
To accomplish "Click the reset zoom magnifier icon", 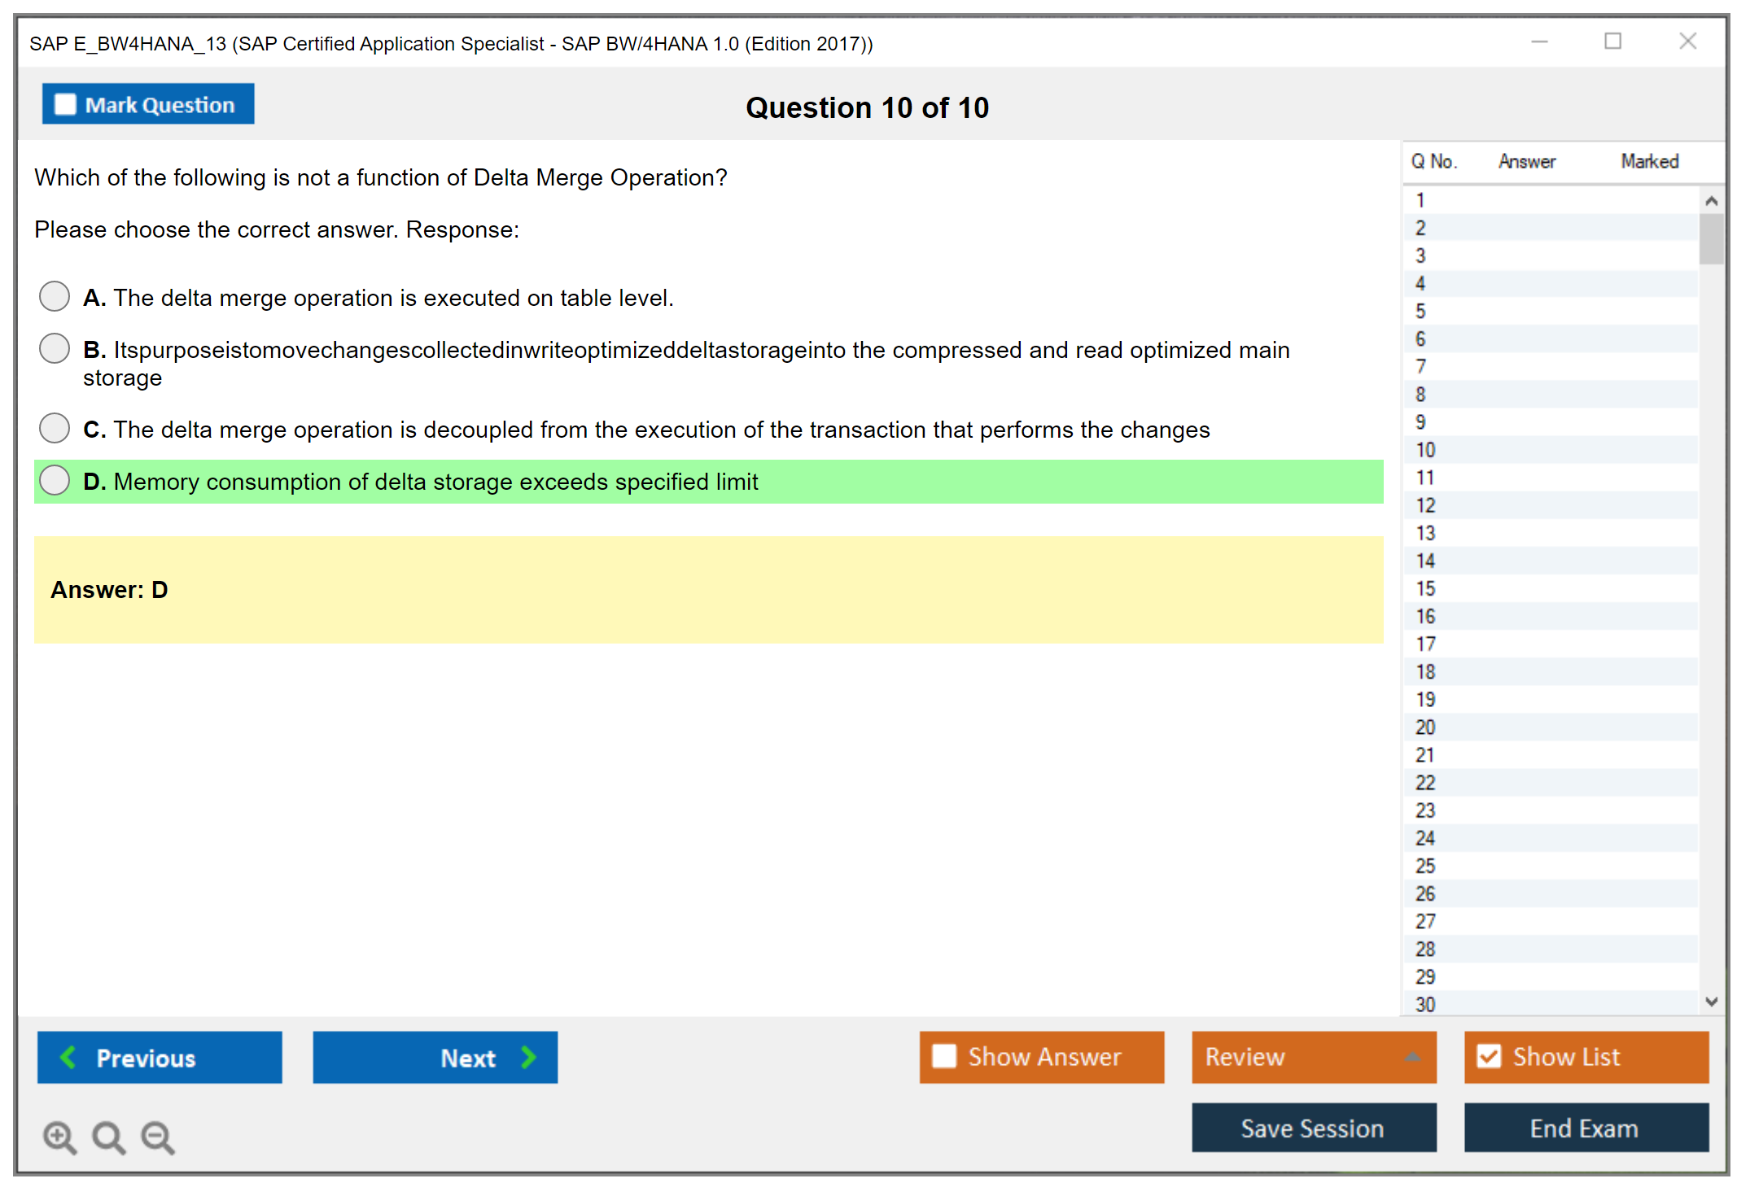I will tap(108, 1137).
